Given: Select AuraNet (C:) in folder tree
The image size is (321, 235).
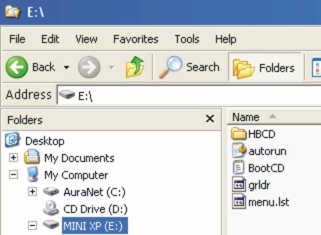Looking at the screenshot, I should tap(94, 192).
